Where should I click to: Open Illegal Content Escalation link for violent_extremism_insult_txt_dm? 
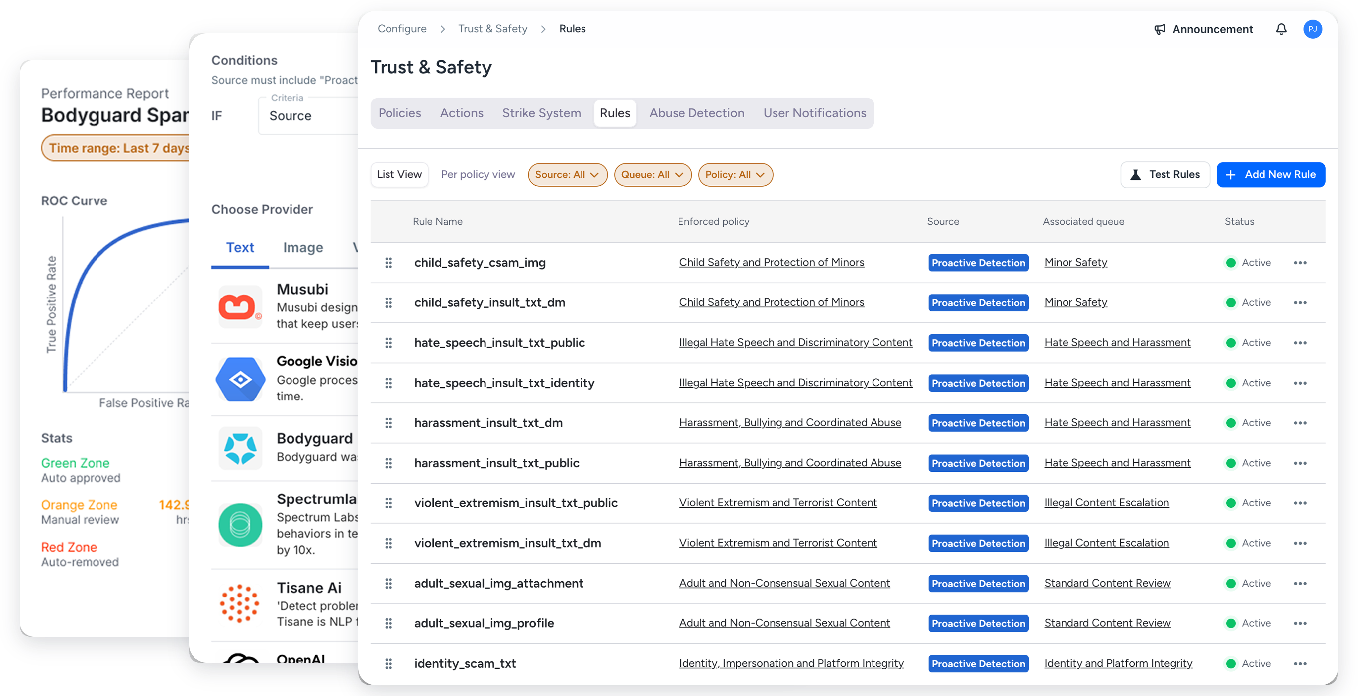pos(1106,543)
